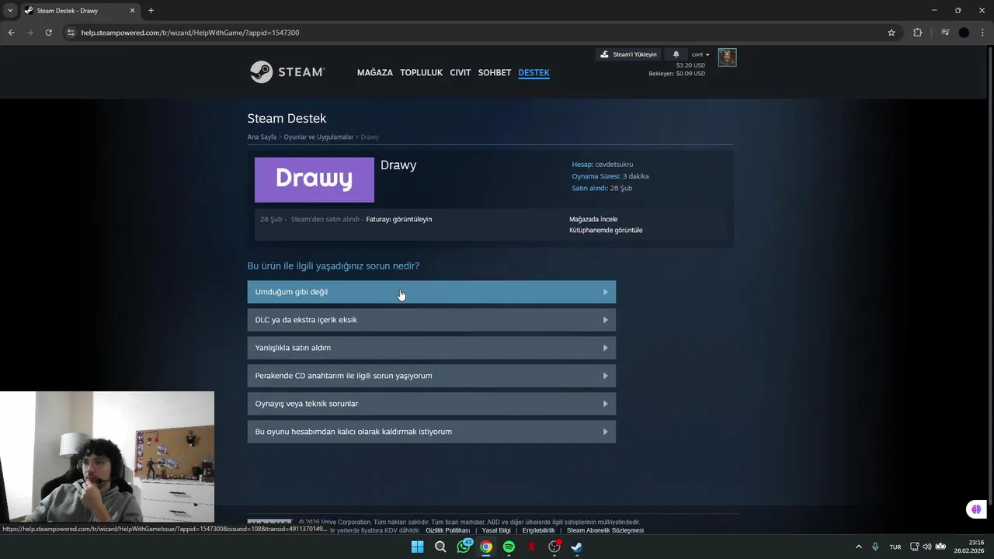This screenshot has height=559, width=994.
Task: Expand arrow on 'Umduğum gibi değil' row
Action: 605,292
